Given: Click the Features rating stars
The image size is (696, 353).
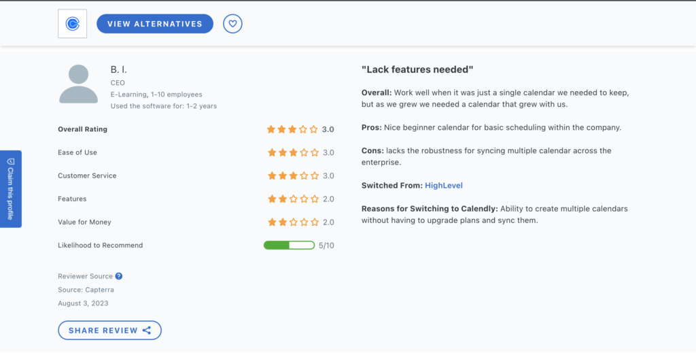Looking at the screenshot, I should (292, 199).
